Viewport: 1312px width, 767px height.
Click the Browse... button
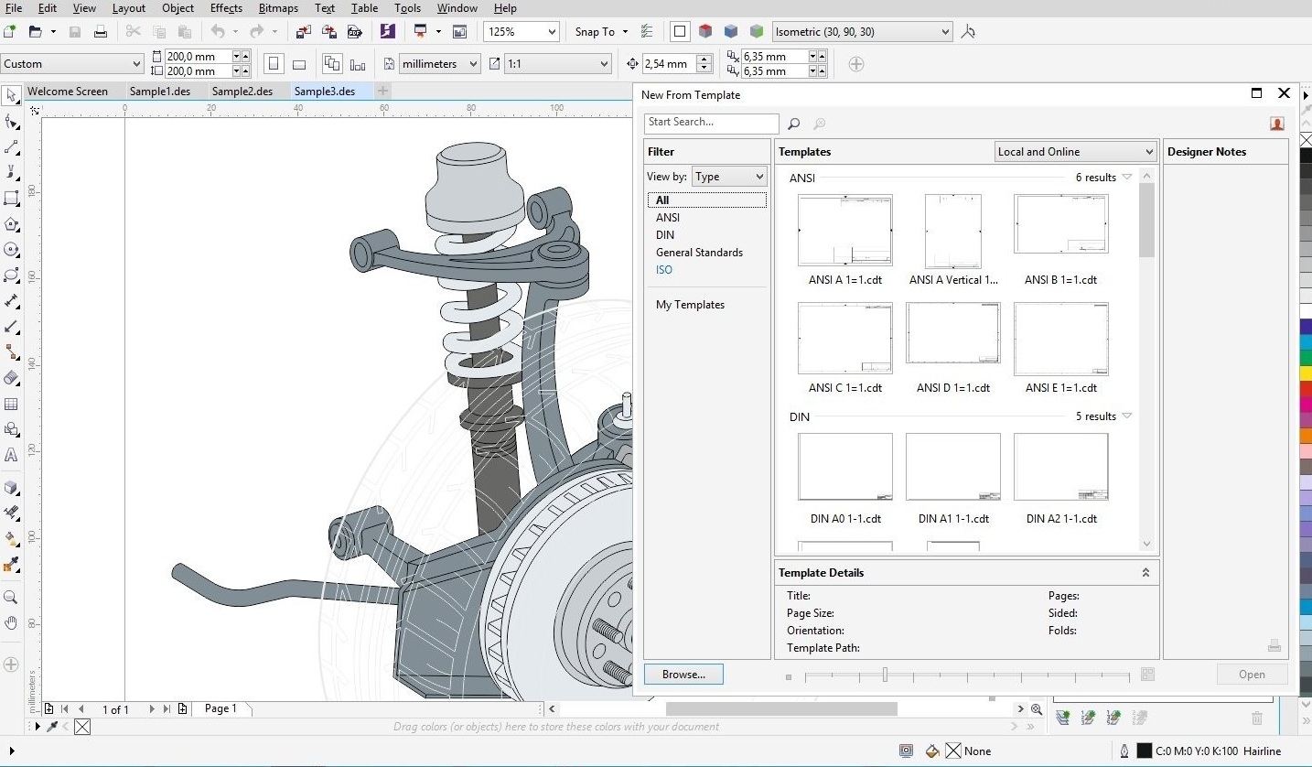point(683,675)
